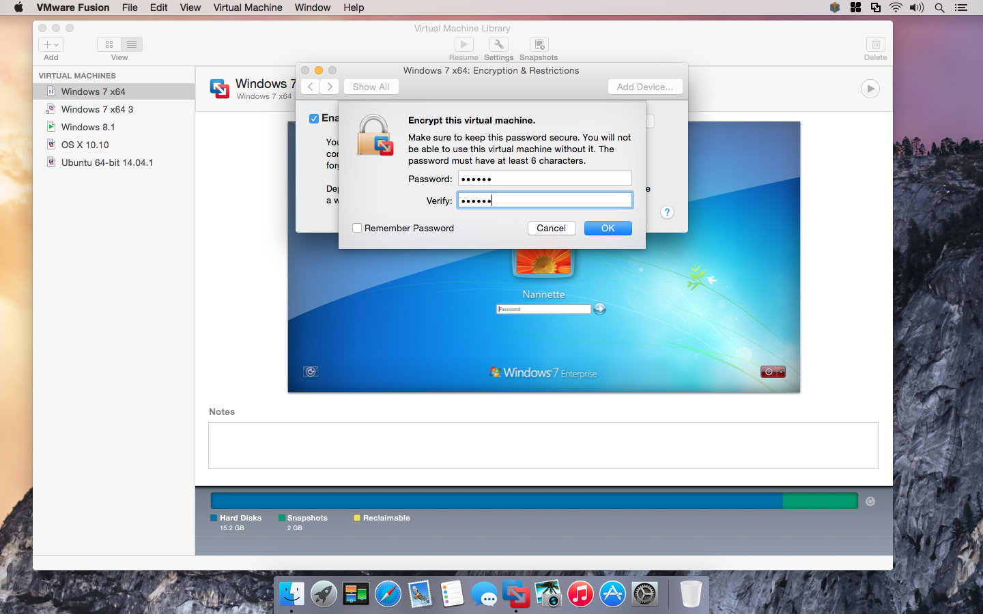
Task: Click the disk usage refresh icon
Action: pos(870,501)
